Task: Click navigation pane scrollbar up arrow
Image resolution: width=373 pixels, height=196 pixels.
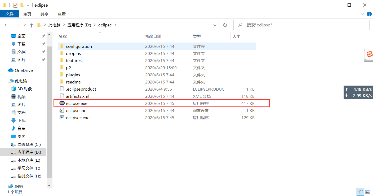Action: click(49, 34)
